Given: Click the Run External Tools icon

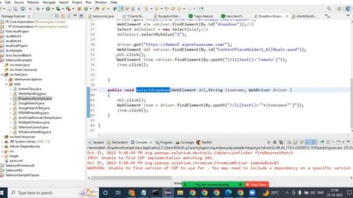Looking at the screenshot, I should click(68, 9).
